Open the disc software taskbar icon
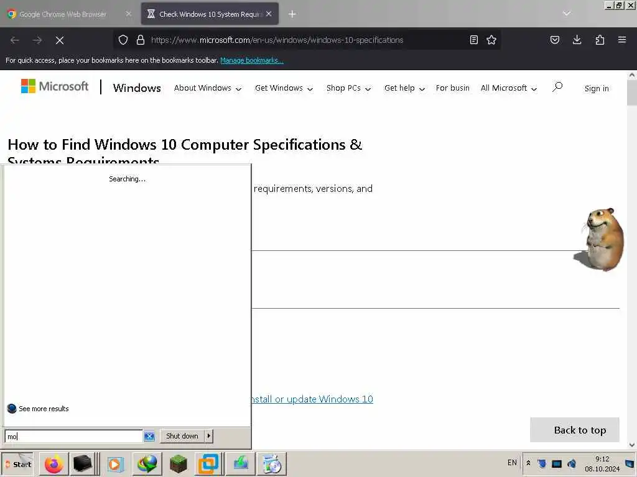 (x=272, y=464)
